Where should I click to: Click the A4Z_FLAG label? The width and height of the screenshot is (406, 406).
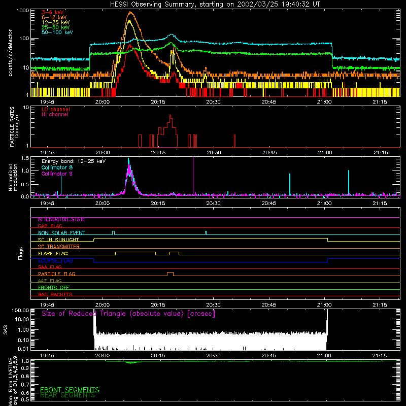point(50,281)
